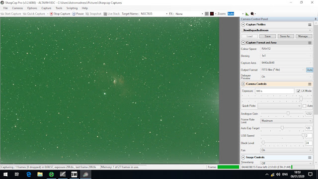This screenshot has width=318, height=179.
Task: Click the red reticule overlay icon
Action: coord(212,14)
